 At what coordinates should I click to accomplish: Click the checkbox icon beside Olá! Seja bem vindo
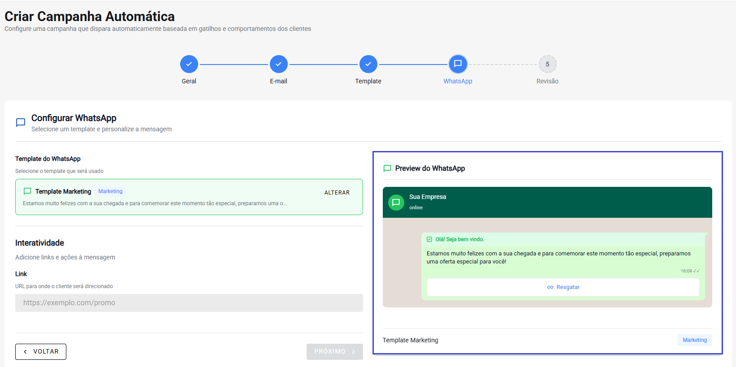pos(429,239)
